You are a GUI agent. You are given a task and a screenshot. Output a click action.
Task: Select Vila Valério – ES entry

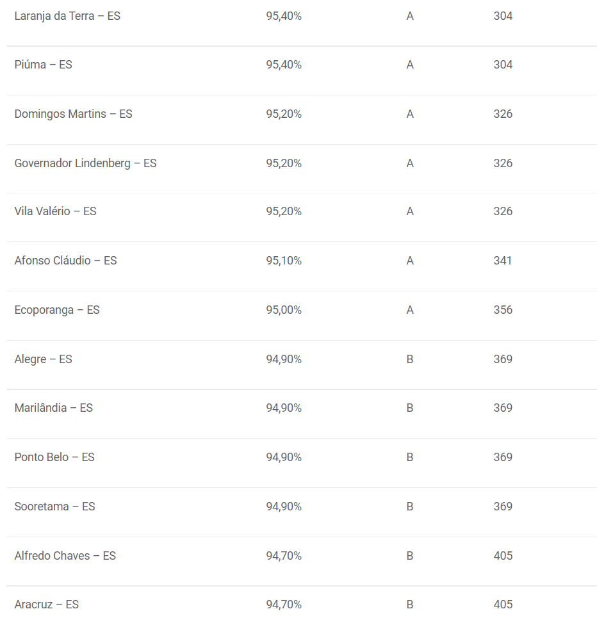coord(56,211)
